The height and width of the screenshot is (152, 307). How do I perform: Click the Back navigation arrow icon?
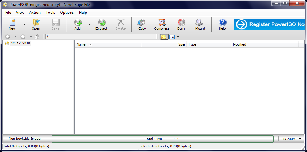pos(7,37)
